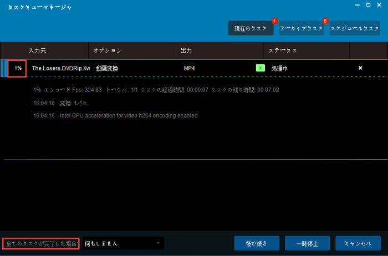The width and height of the screenshot is (388, 256).
Task: Click the red badge on アーカイブタスク tab
Action: pos(325,21)
